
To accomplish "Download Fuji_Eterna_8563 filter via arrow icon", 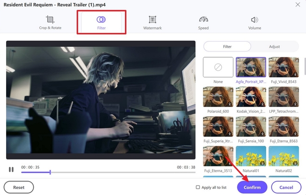I will [295, 133].
